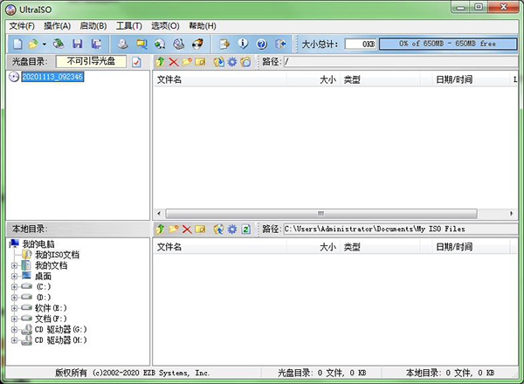Click the disc pane 路径 path field
Image resolution: width=524 pixels, height=384 pixels.
[x=401, y=62]
